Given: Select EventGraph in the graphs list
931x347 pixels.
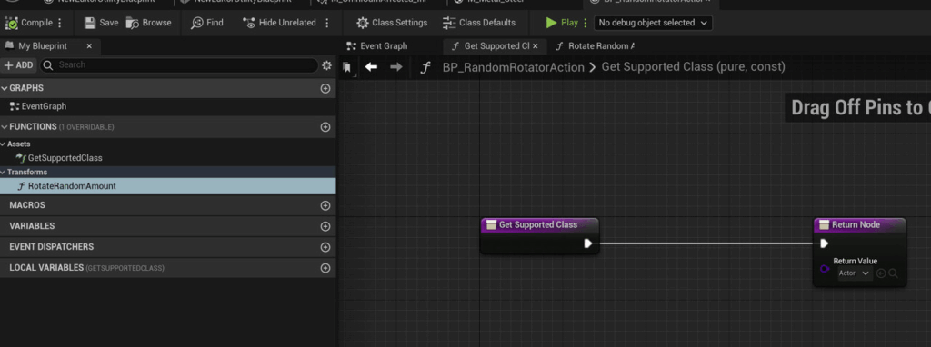Looking at the screenshot, I should tap(38, 107).
